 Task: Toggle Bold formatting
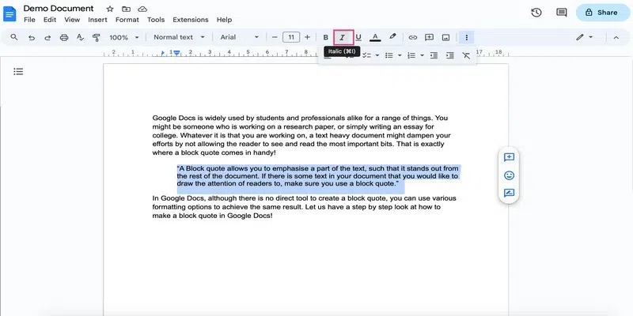pyautogui.click(x=326, y=37)
